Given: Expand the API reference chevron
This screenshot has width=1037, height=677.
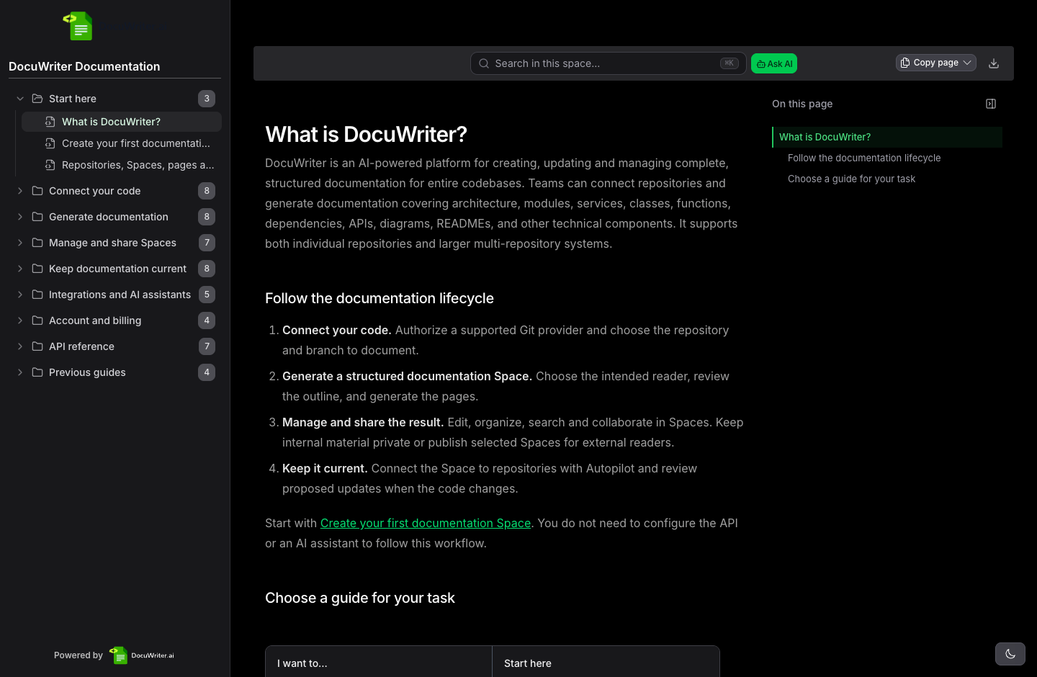Looking at the screenshot, I should (x=20, y=346).
